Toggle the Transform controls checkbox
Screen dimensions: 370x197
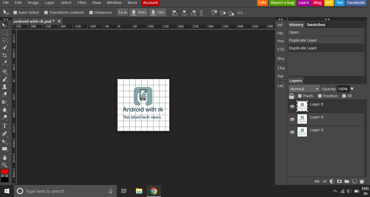(x=46, y=13)
